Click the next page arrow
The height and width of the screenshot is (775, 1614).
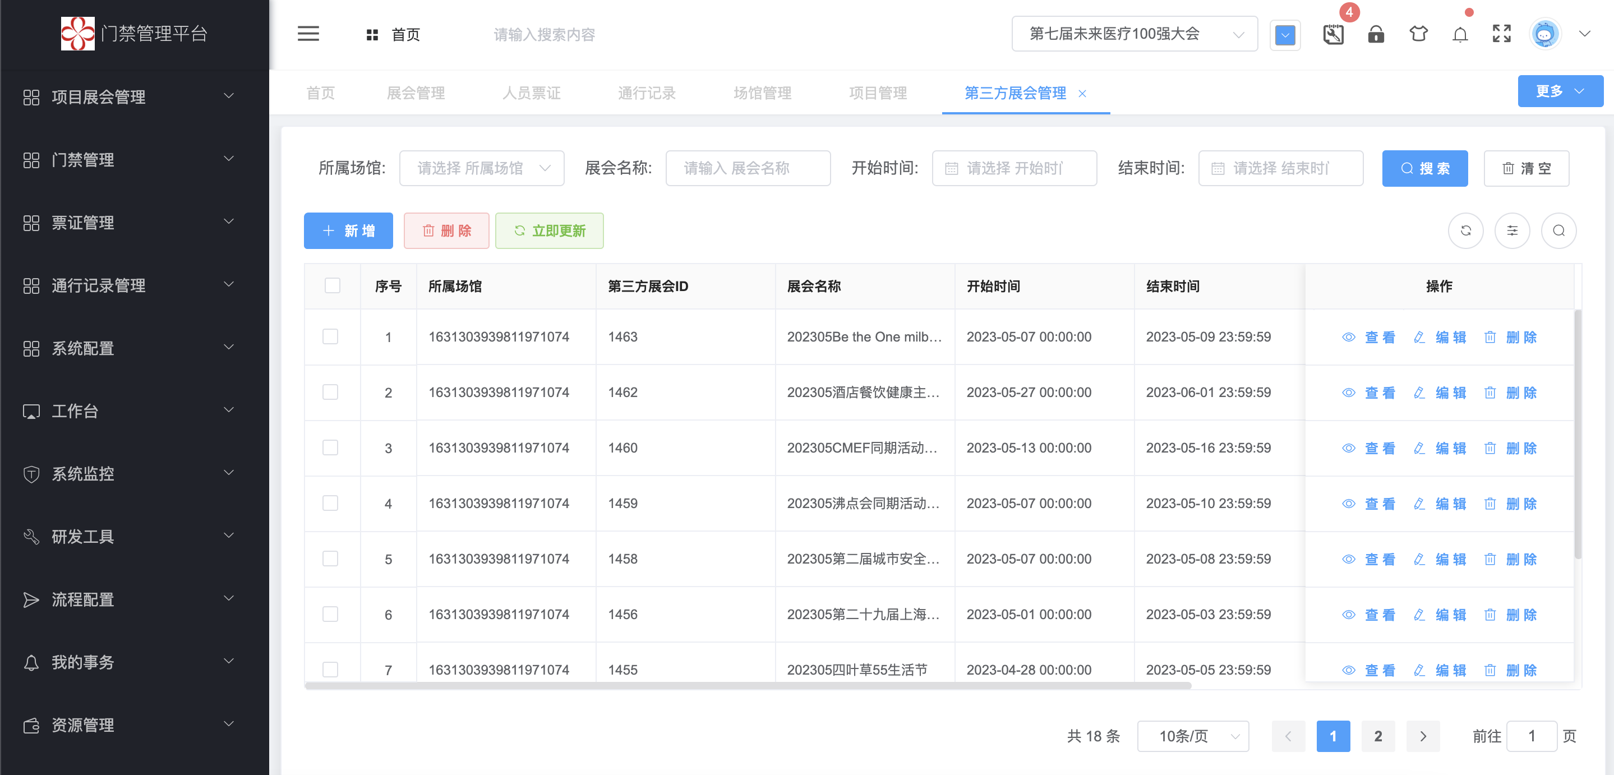(x=1423, y=736)
